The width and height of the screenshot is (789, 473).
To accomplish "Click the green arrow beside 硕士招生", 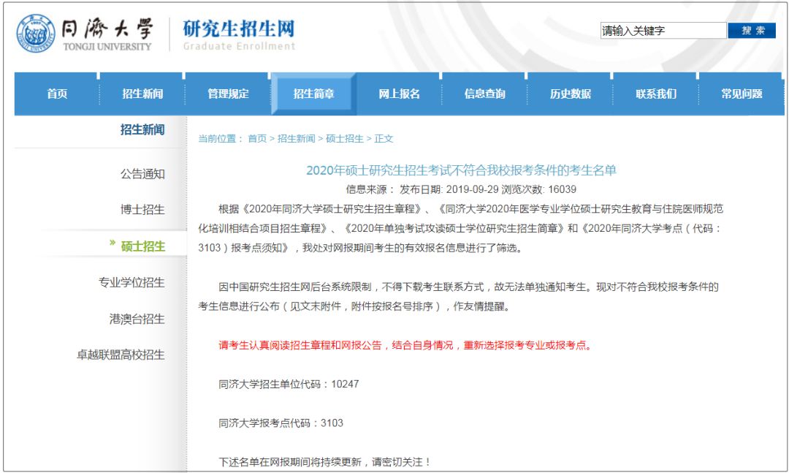I will (x=113, y=243).
